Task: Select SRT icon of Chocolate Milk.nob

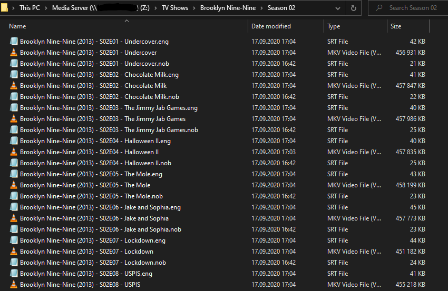Action: click(x=13, y=97)
